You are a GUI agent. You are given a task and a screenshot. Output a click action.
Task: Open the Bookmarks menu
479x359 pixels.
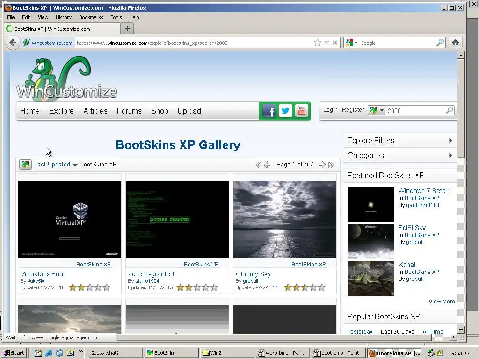pos(91,17)
